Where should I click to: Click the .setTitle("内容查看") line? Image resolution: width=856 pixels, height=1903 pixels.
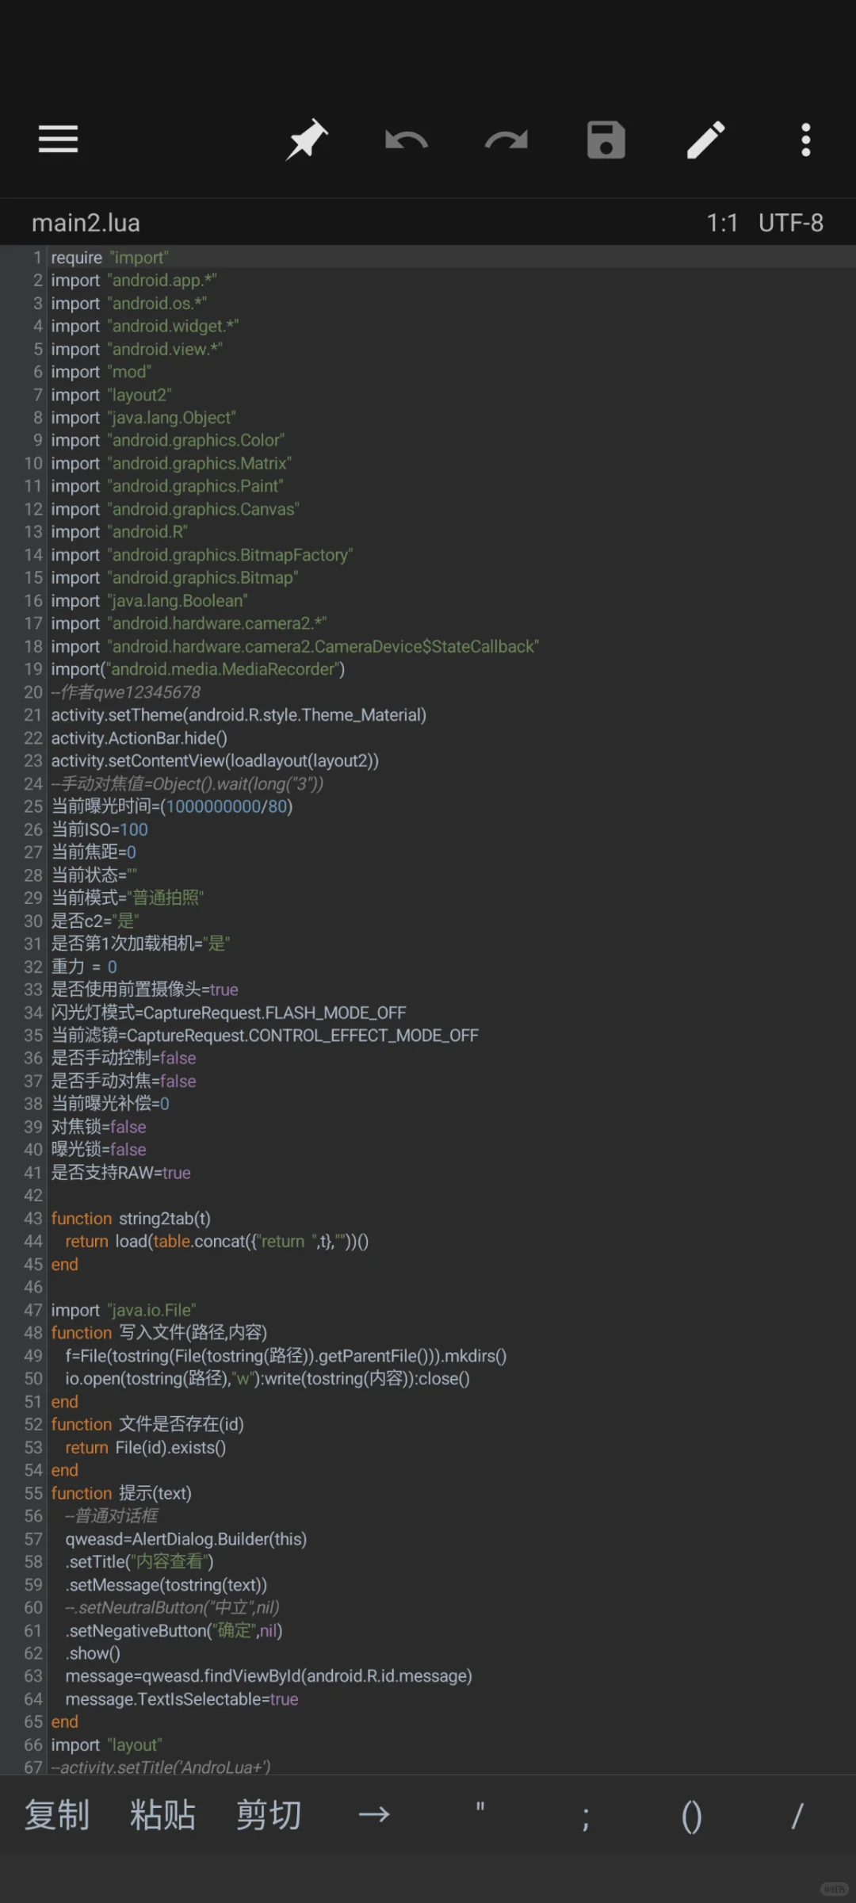(x=139, y=1561)
